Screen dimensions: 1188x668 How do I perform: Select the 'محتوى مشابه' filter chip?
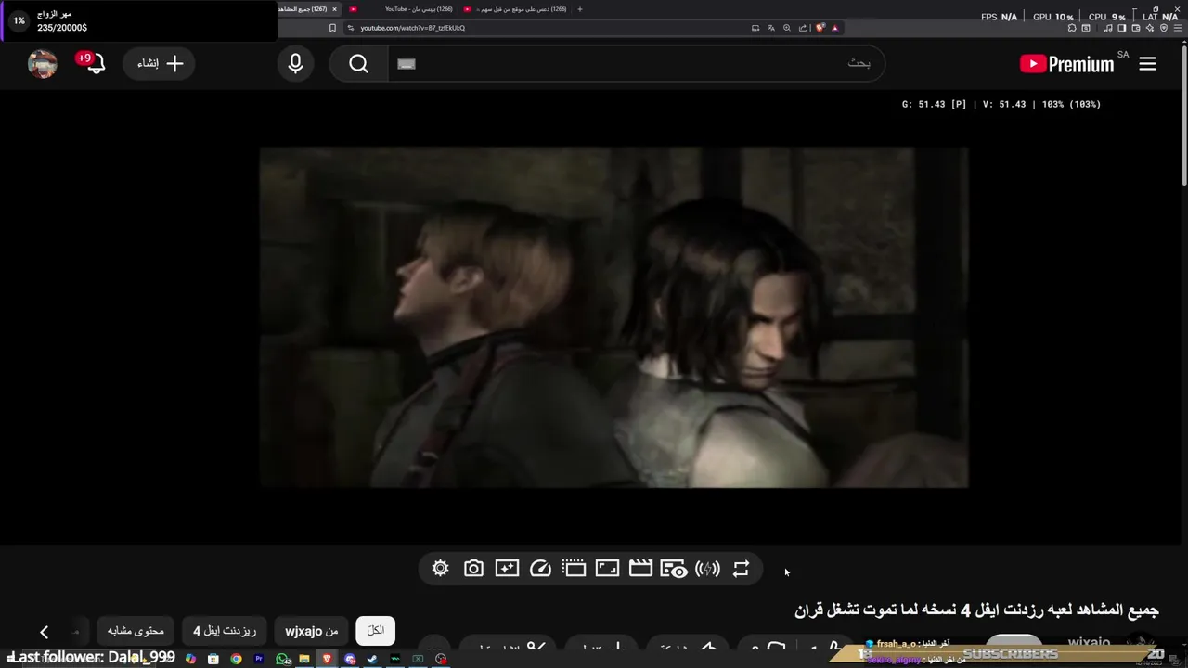136,631
